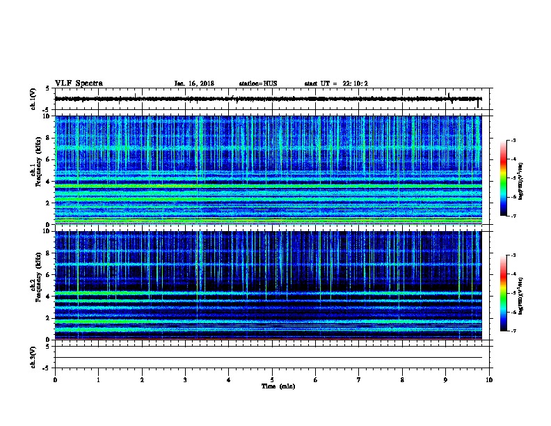Click the ch.1 color bar legend label

(520, 182)
